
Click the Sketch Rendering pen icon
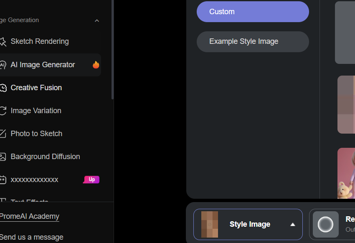tap(3, 41)
